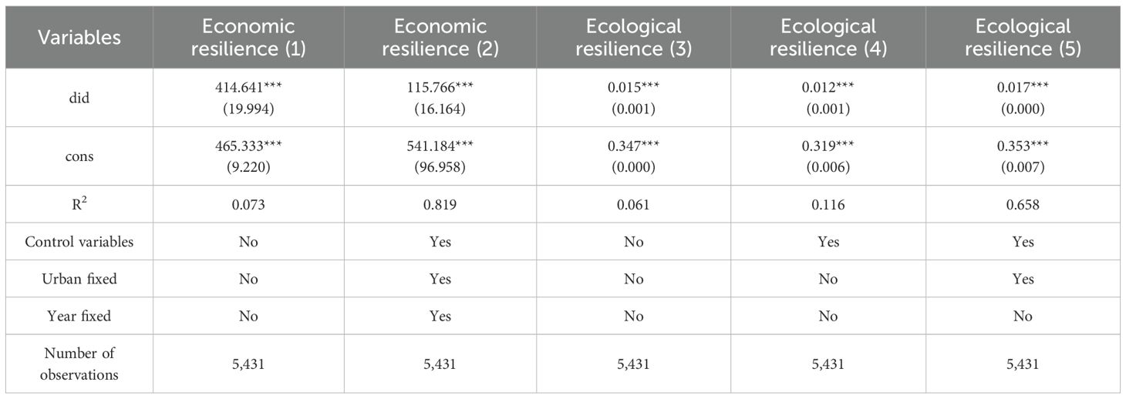
Task: Click the Year fixed row label
Action: 79,316
